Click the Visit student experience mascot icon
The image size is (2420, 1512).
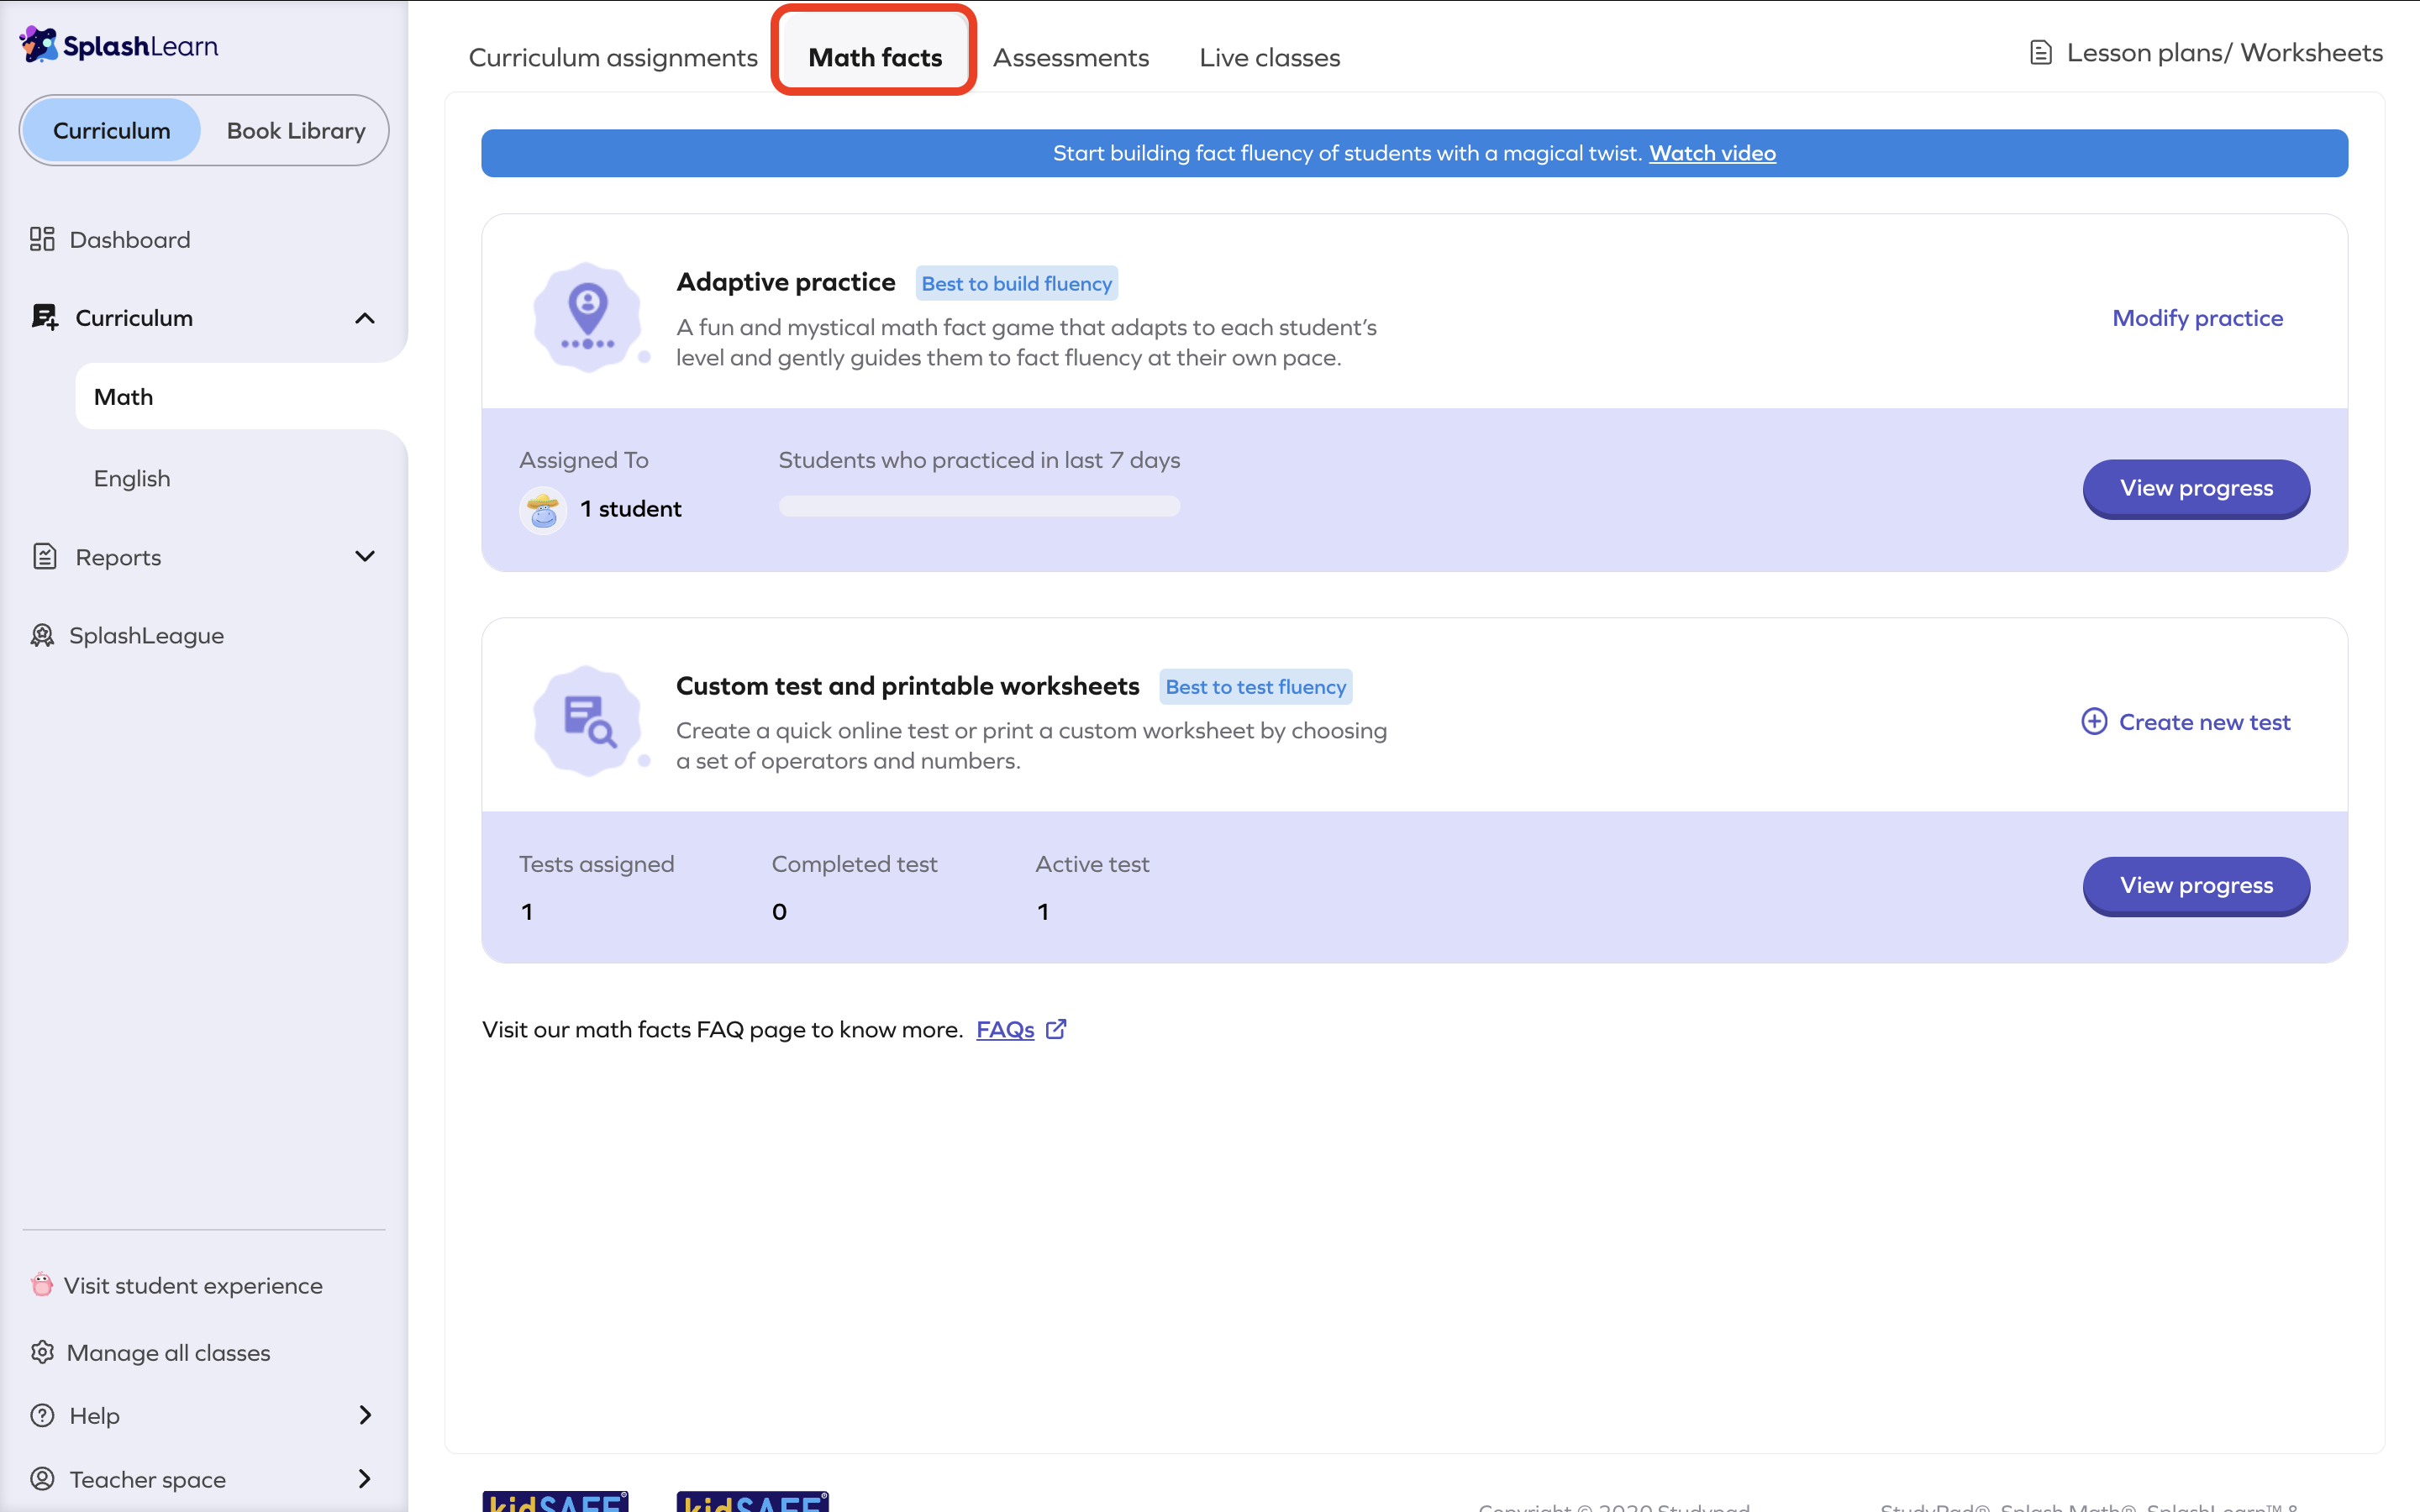[x=41, y=1284]
